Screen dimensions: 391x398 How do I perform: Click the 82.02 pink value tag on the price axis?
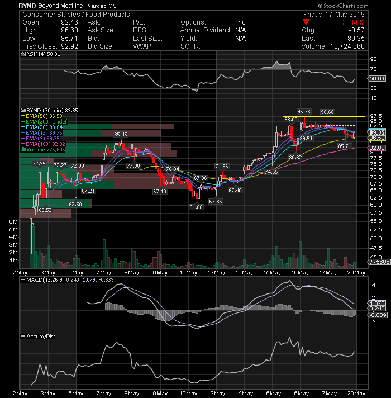377,148
